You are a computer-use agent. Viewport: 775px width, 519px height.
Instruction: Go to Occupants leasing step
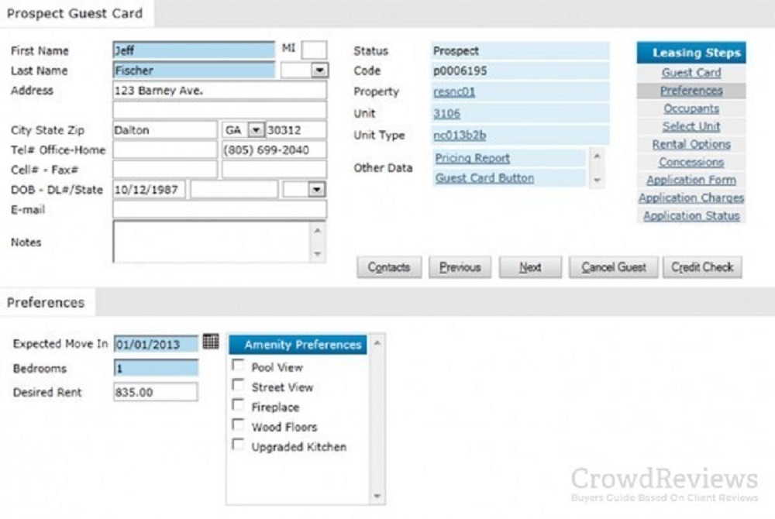691,108
